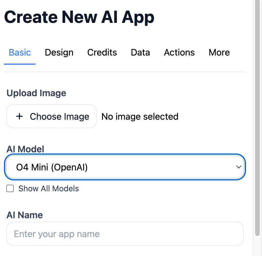Viewport: 262px width, 256px height.
Task: Click the Create New AI App heading
Action: pos(79,17)
